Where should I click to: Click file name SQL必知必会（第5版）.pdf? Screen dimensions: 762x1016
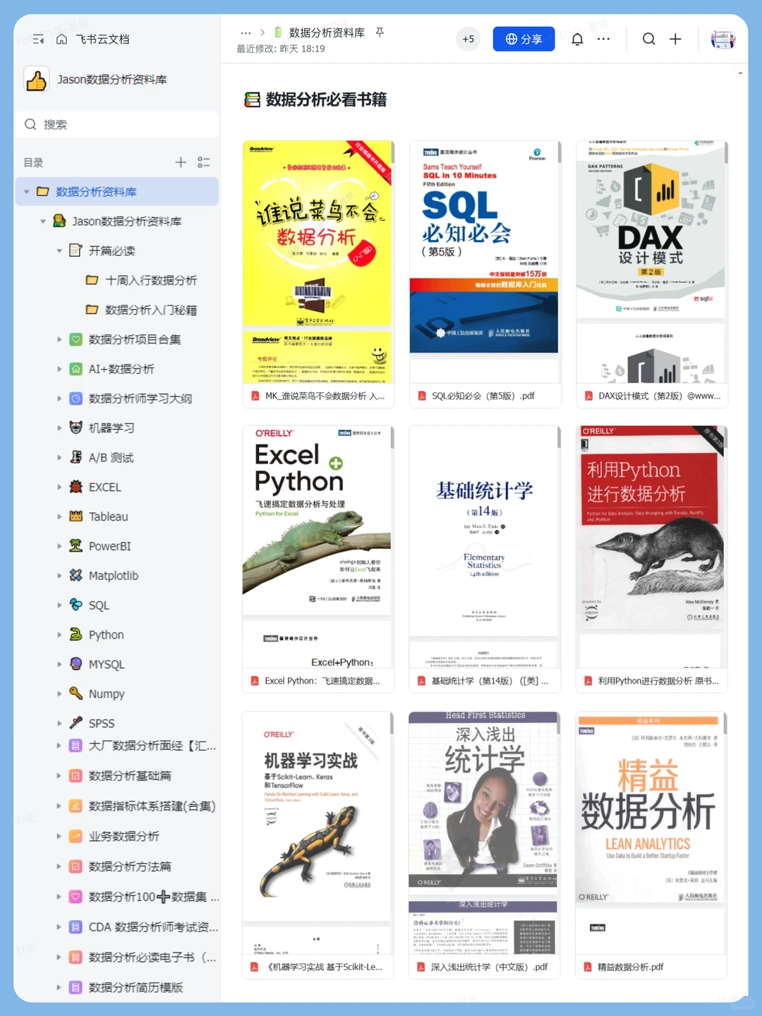[483, 397]
